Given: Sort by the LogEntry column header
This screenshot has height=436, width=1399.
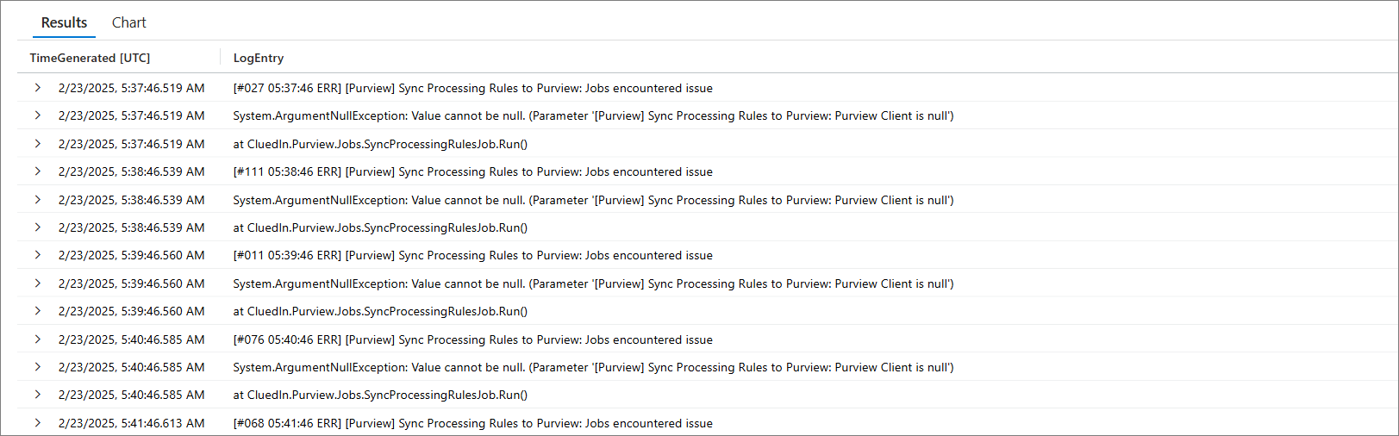Looking at the screenshot, I should (259, 58).
